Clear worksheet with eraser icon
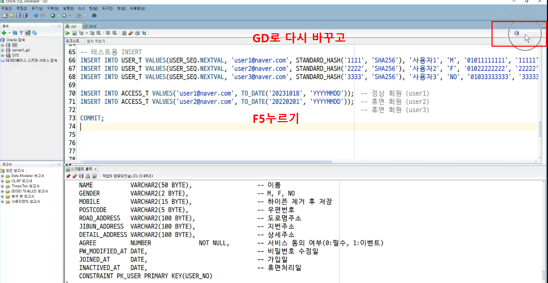This screenshot has height=283, width=548. (x=131, y=33)
